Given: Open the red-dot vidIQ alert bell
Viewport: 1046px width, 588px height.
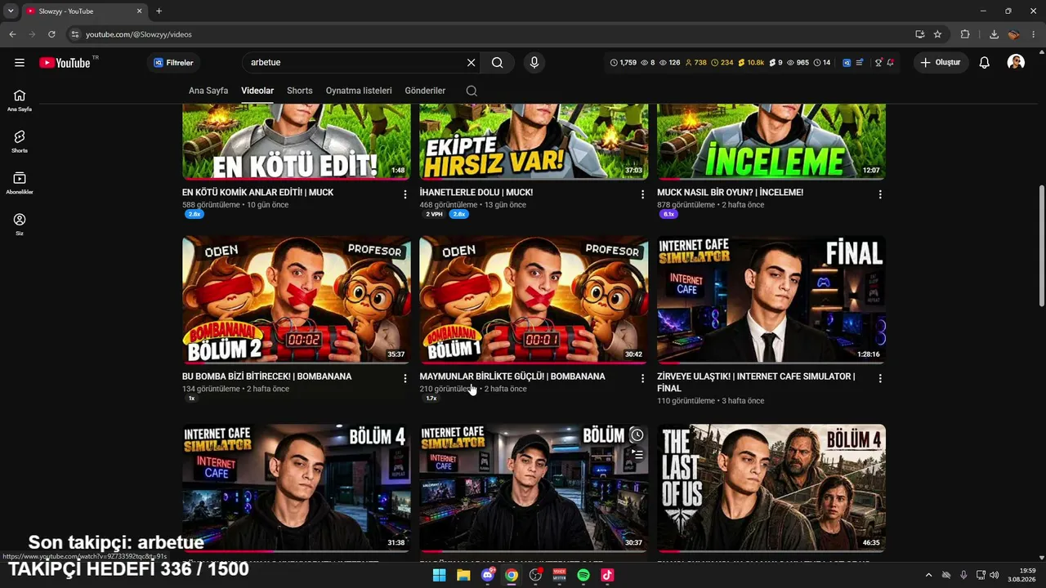Looking at the screenshot, I should click(890, 63).
